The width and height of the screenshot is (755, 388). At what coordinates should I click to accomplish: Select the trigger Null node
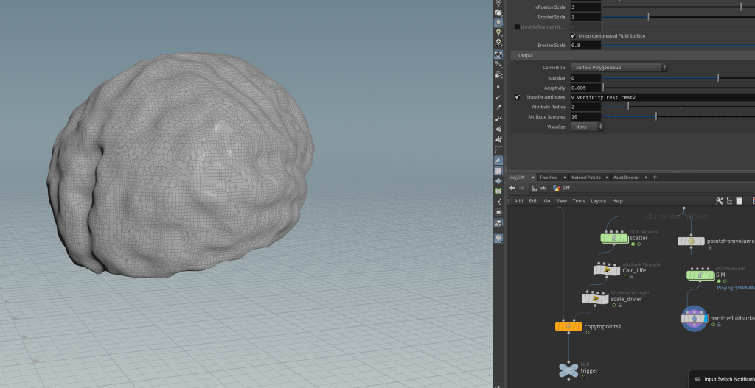568,370
